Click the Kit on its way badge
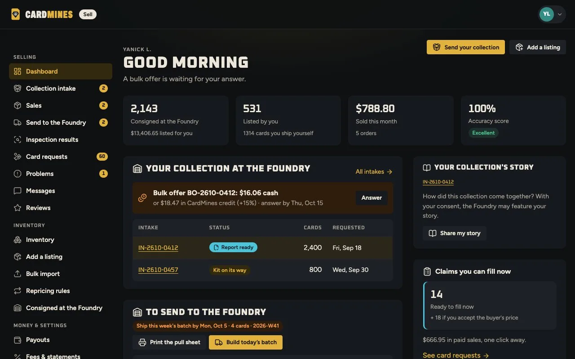Screen dimensions: 575x359 coord(230,270)
